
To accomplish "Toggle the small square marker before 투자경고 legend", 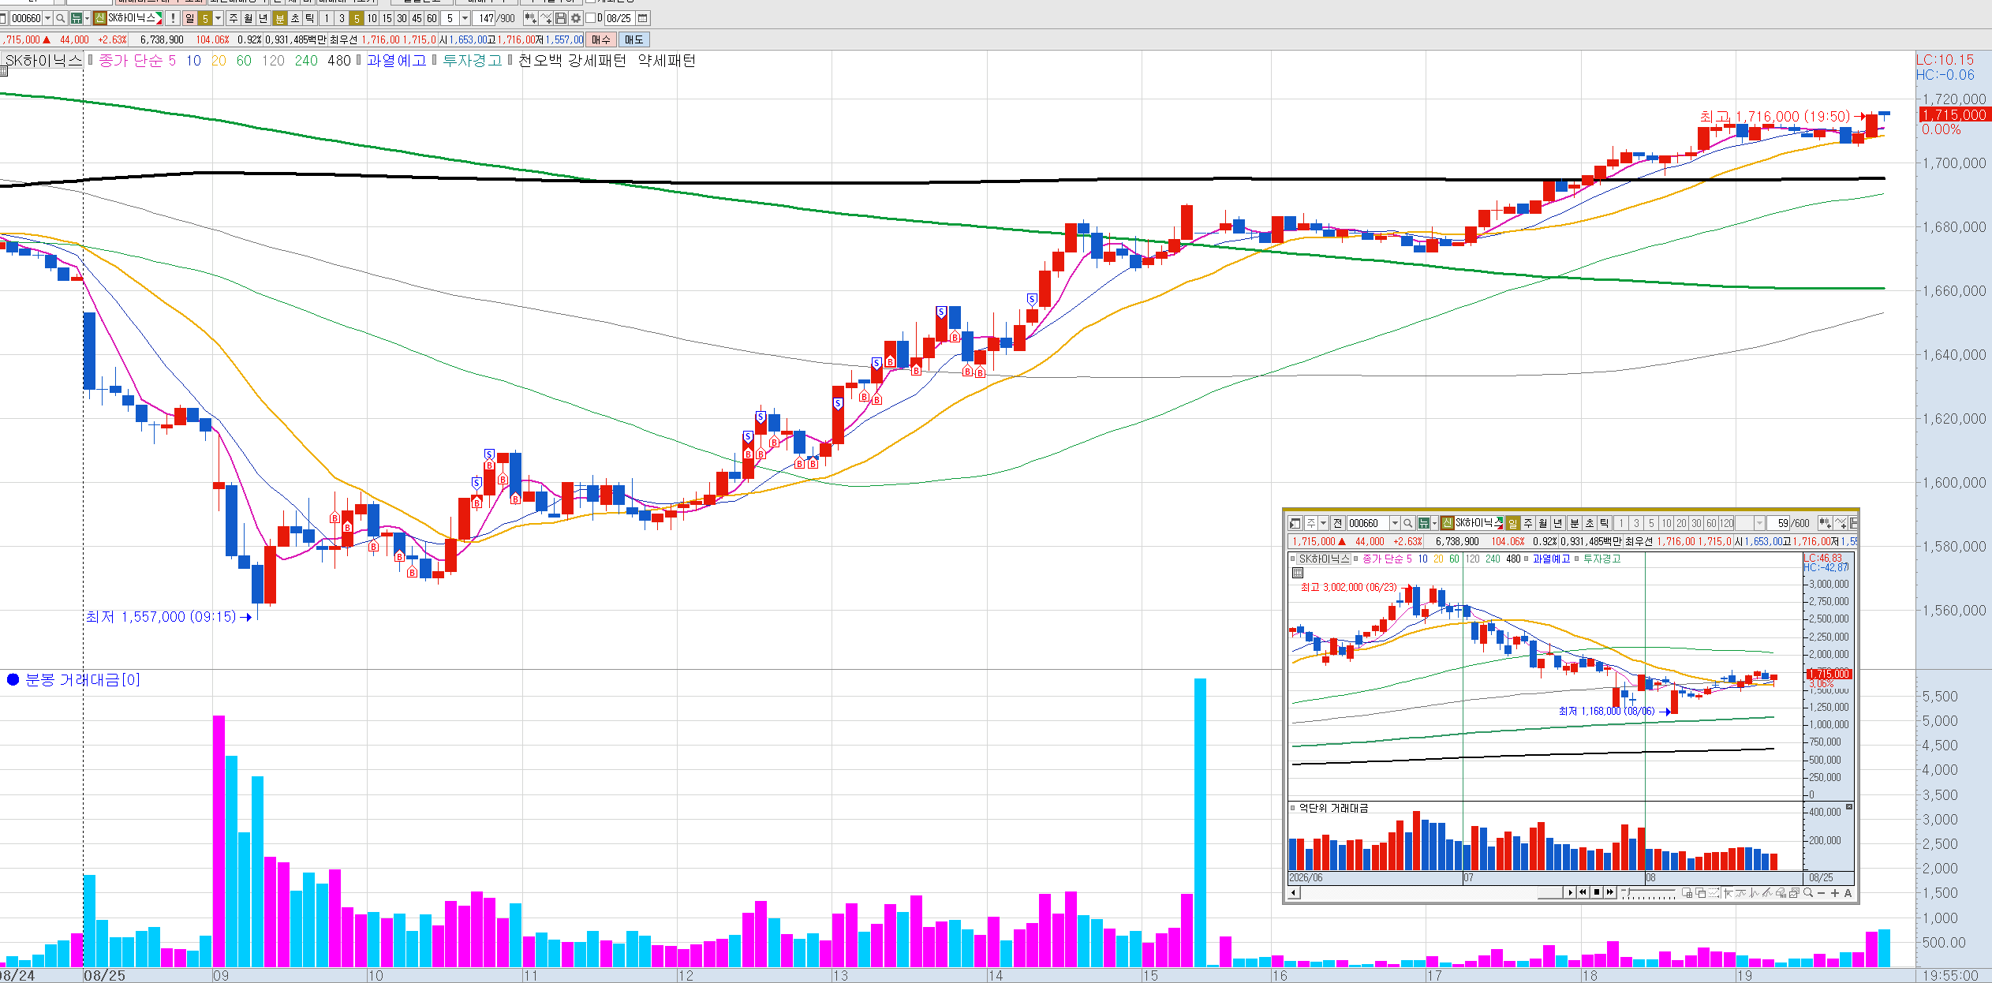I will (435, 60).
